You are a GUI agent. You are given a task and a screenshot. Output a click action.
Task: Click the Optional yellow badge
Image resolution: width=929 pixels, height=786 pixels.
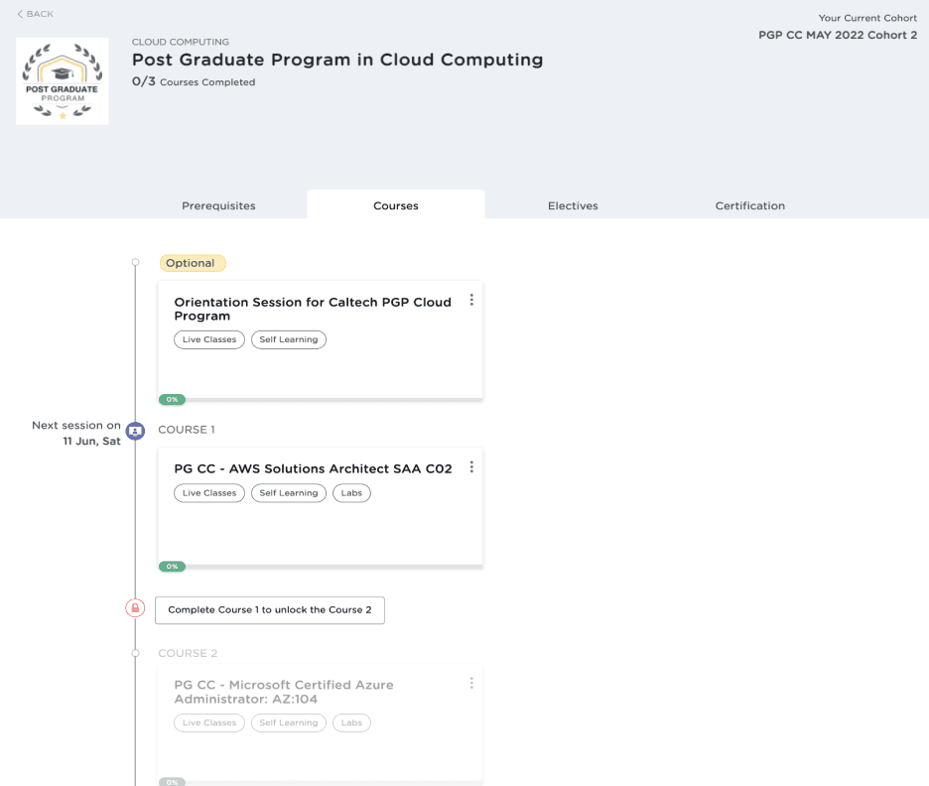point(193,263)
